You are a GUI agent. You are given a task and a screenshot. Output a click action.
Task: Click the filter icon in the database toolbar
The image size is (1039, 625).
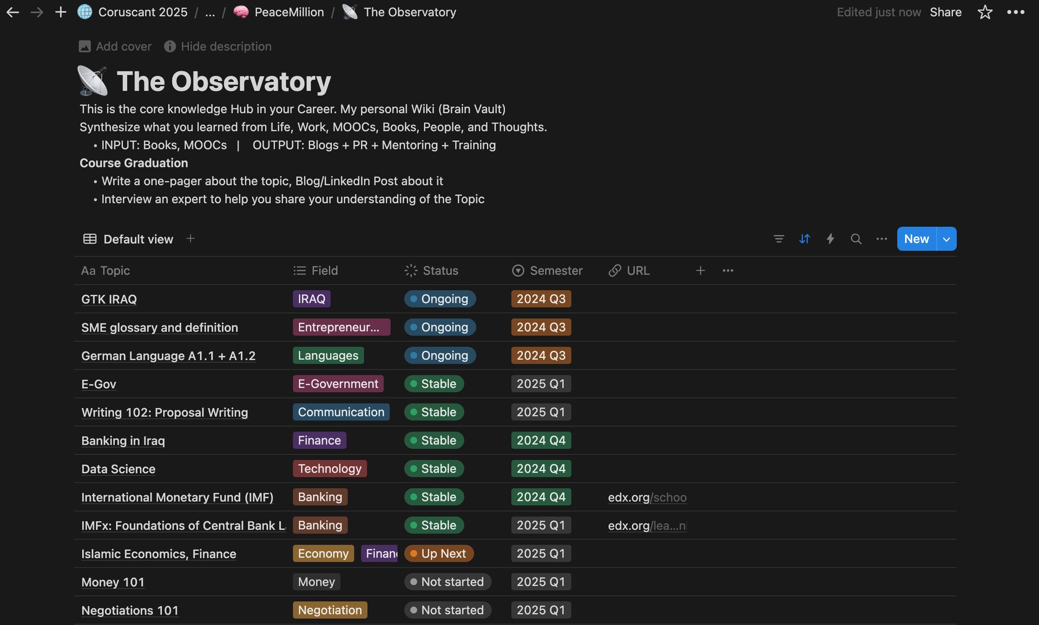[779, 239]
